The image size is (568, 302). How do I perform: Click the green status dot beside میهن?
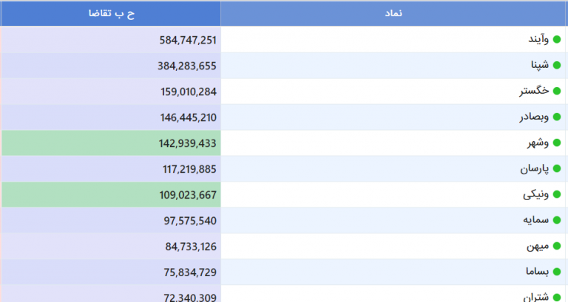(557, 247)
